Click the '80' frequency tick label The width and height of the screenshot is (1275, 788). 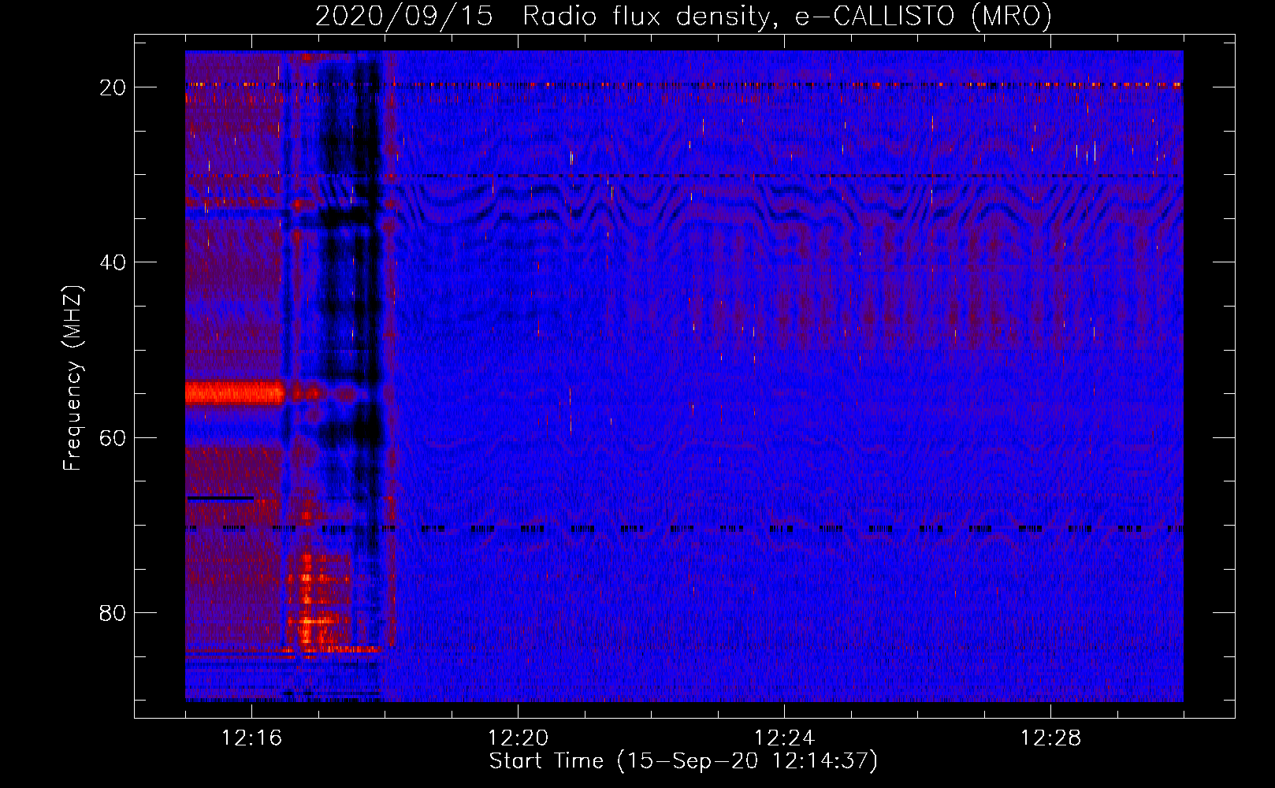point(113,612)
